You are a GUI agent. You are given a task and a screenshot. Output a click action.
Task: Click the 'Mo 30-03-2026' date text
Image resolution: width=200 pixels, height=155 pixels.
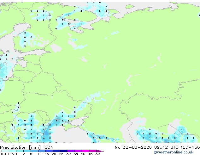[133, 147]
